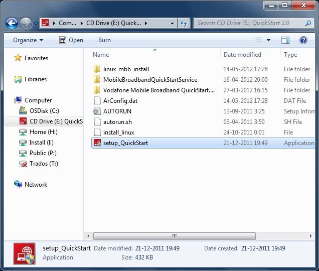319x271 pixels.
Task: Change view with the view icon
Action: pyautogui.click(x=258, y=40)
